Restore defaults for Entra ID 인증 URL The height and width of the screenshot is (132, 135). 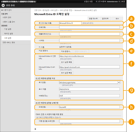[67, 62]
